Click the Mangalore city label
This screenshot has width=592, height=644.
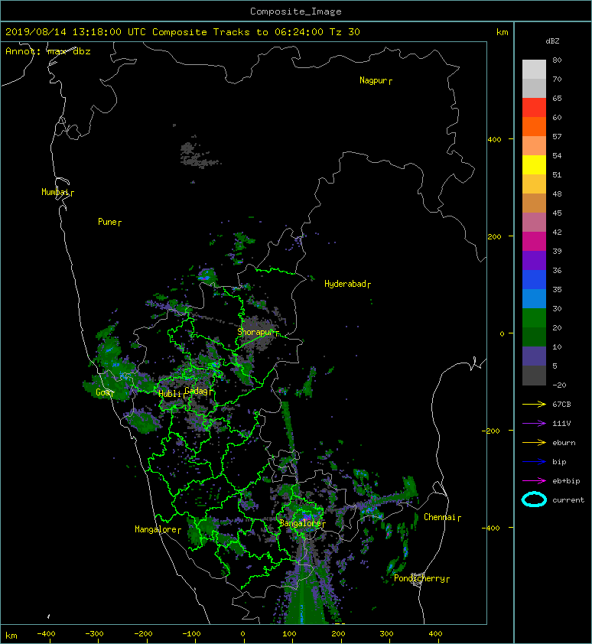[156, 529]
